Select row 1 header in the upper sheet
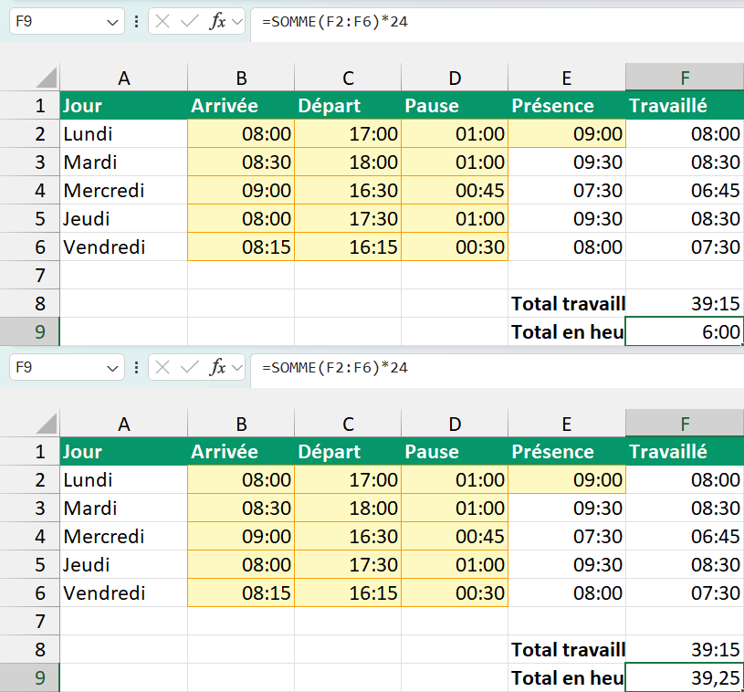This screenshot has height=692, width=744. (x=29, y=105)
